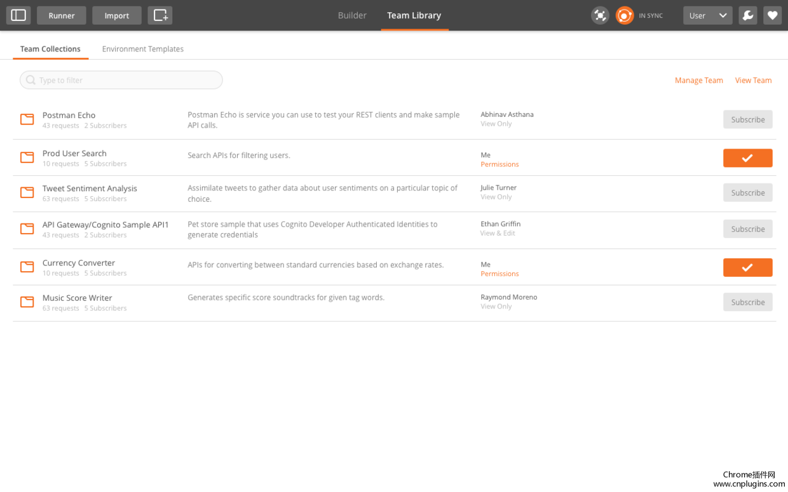Click the interceptor satellite icon
The height and width of the screenshot is (492, 788).
point(600,15)
